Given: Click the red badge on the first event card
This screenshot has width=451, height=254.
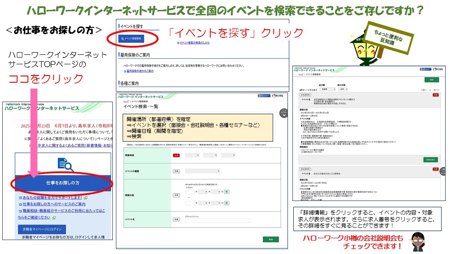Looking at the screenshot, I should pos(435,95).
